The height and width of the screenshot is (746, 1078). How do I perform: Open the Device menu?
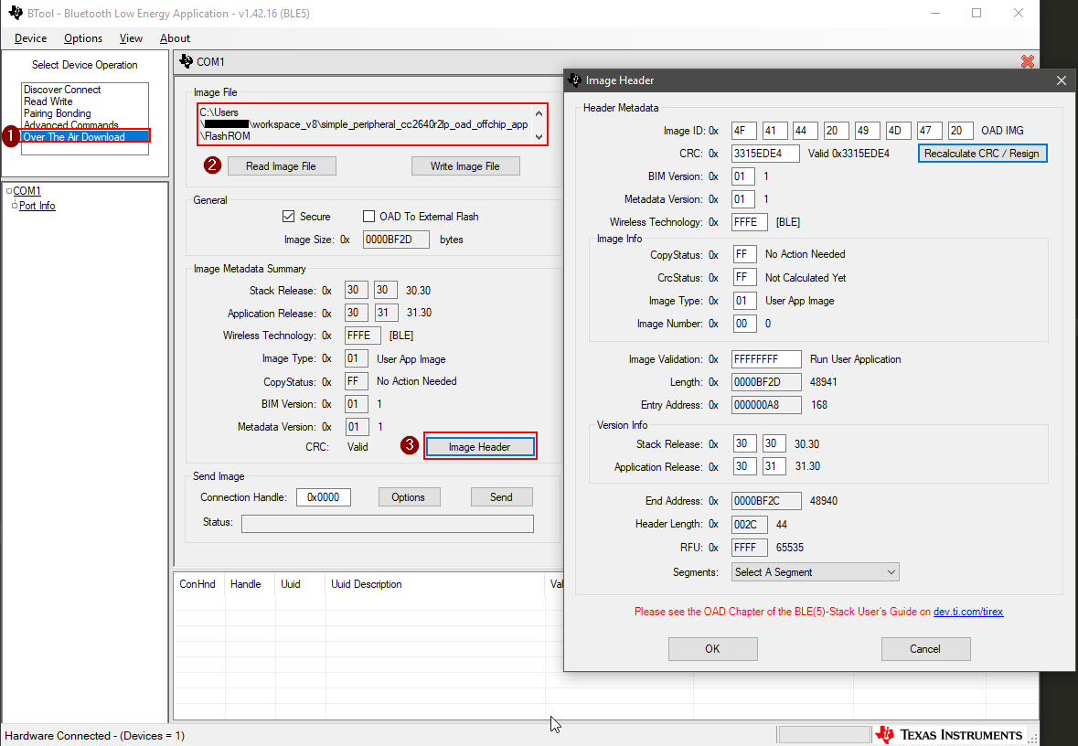[x=30, y=38]
